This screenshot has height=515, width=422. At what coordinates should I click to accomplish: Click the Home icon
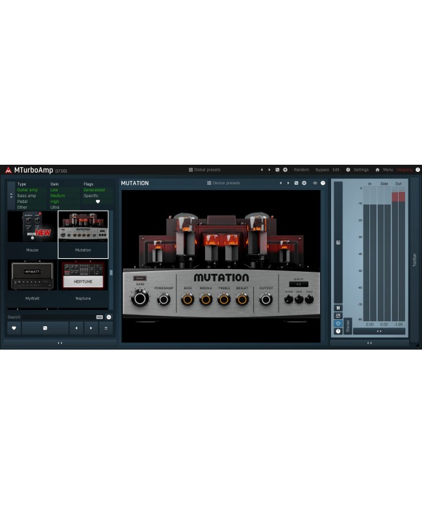pos(377,170)
